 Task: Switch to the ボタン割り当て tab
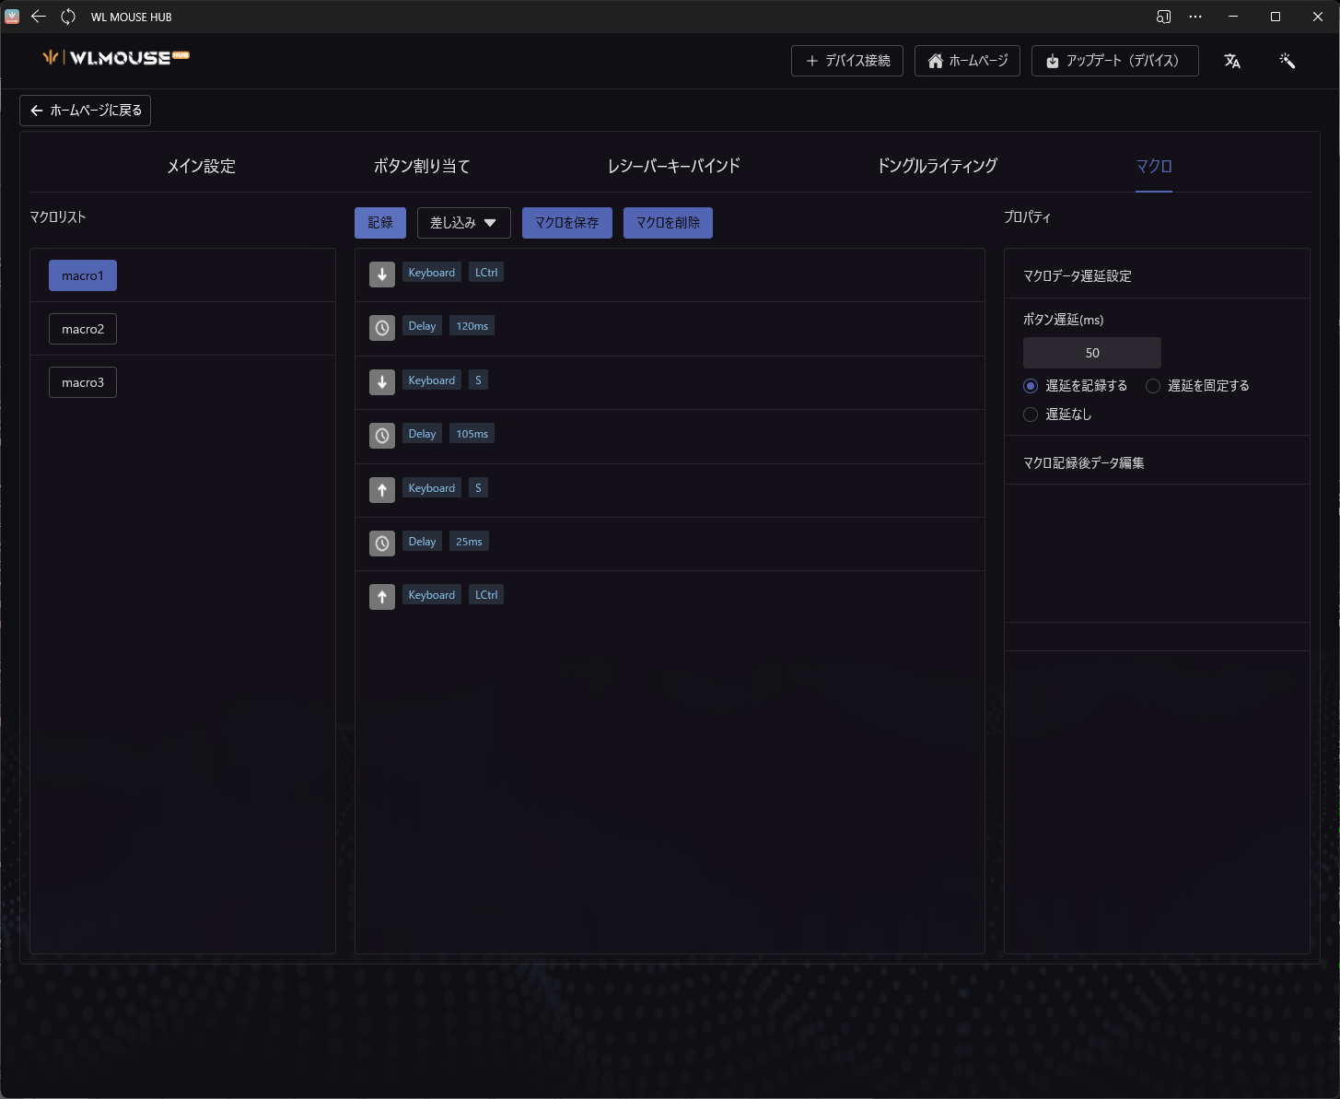click(x=422, y=166)
